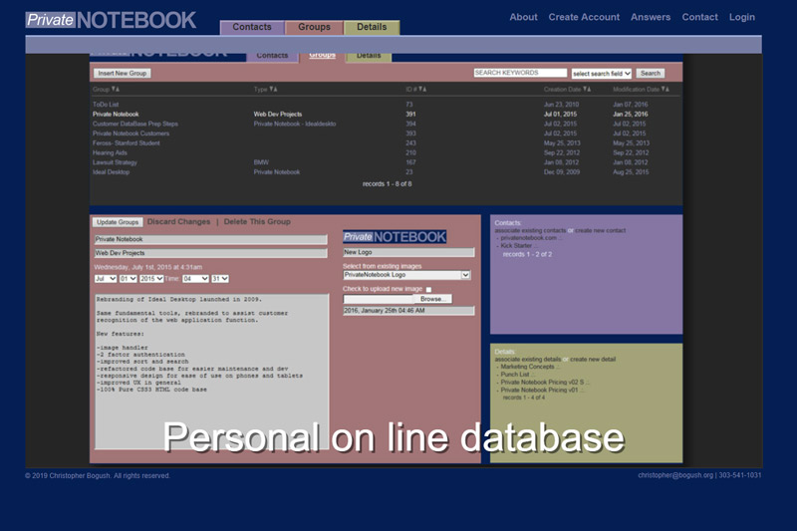Click the Private NOTEBOOK logo at top left
The height and width of the screenshot is (531, 797).
click(x=111, y=20)
